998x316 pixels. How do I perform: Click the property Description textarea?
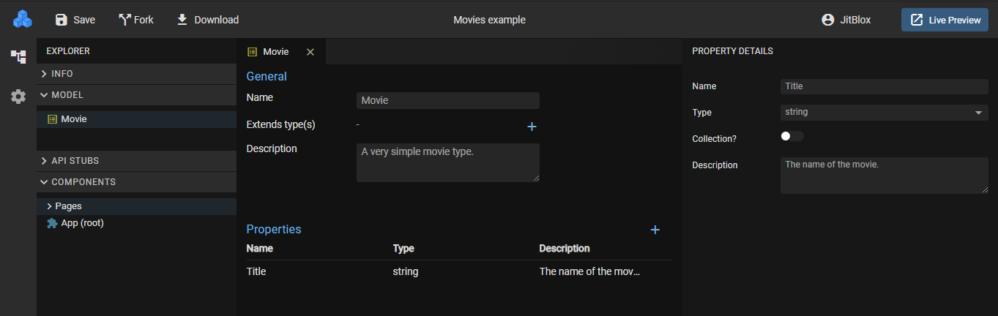pyautogui.click(x=885, y=176)
